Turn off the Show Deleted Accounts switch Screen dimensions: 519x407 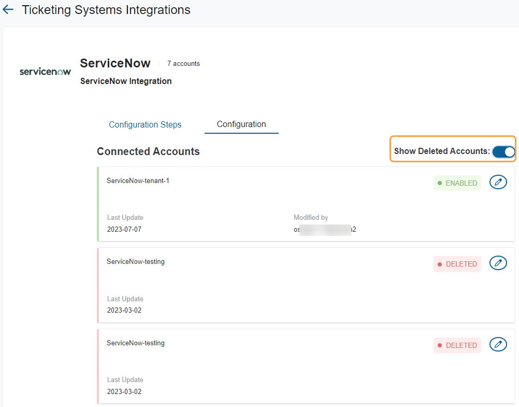(x=503, y=151)
